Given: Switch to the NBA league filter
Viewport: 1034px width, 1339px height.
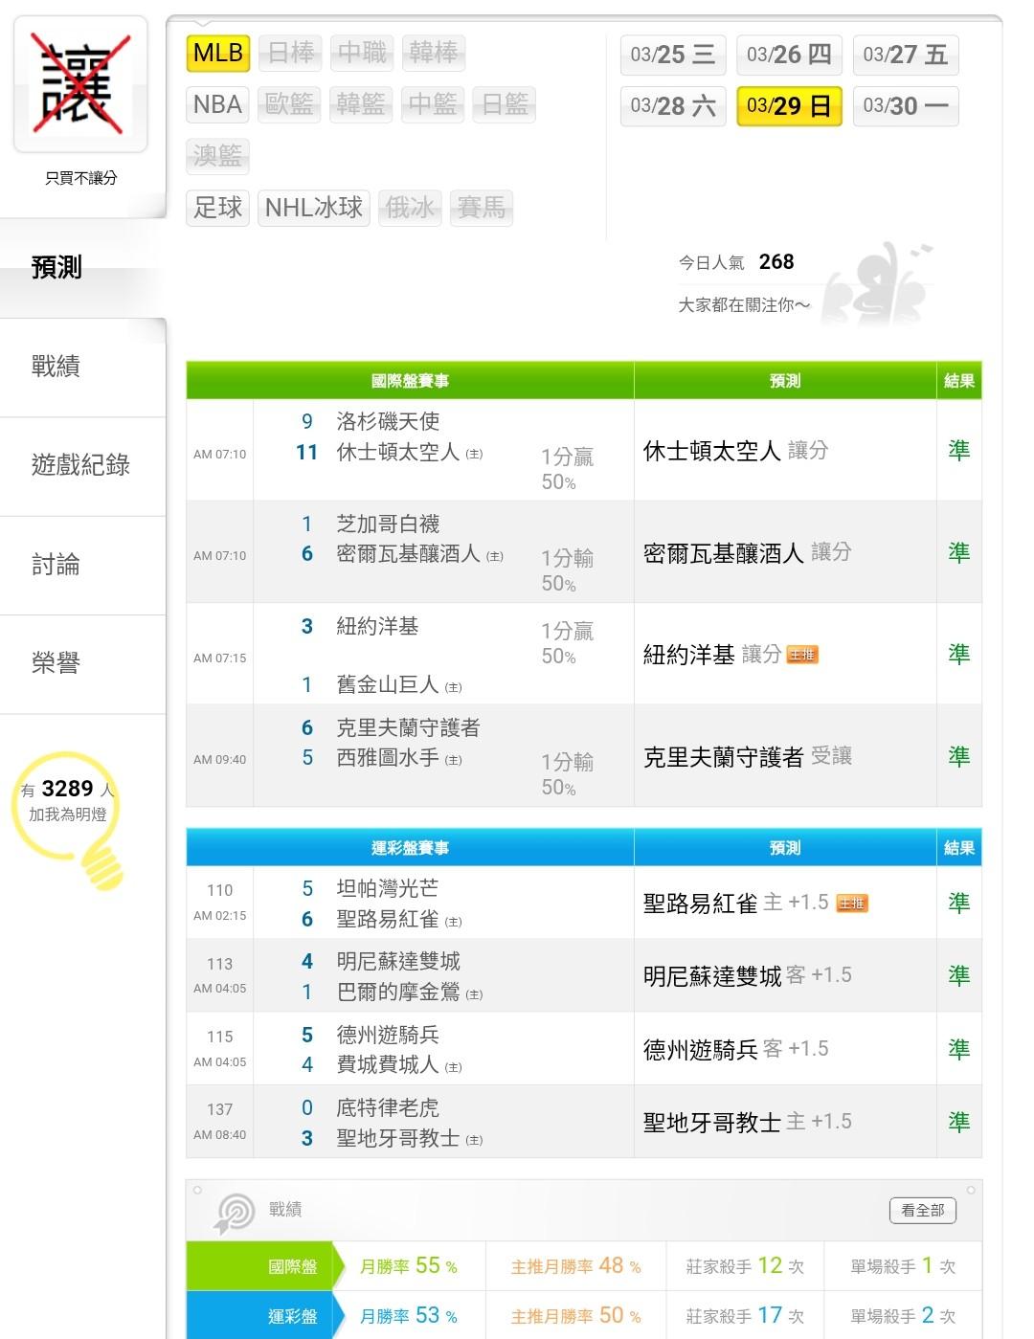Looking at the screenshot, I should (x=217, y=104).
